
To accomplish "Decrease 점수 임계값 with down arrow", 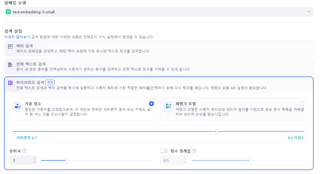I will point(185,162).
